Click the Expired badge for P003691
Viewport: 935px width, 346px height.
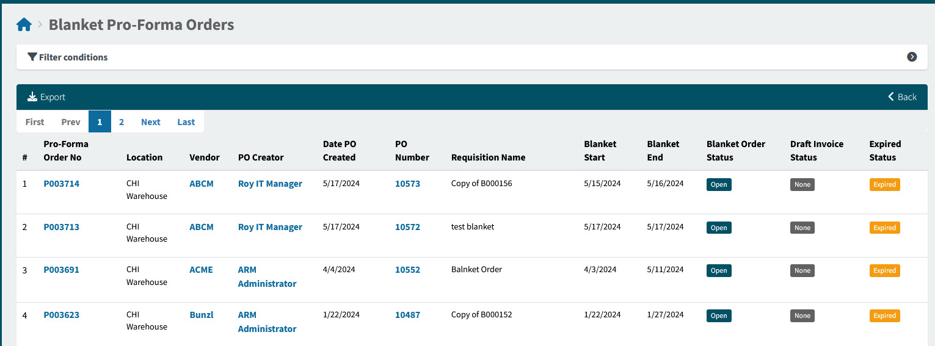pyautogui.click(x=885, y=270)
